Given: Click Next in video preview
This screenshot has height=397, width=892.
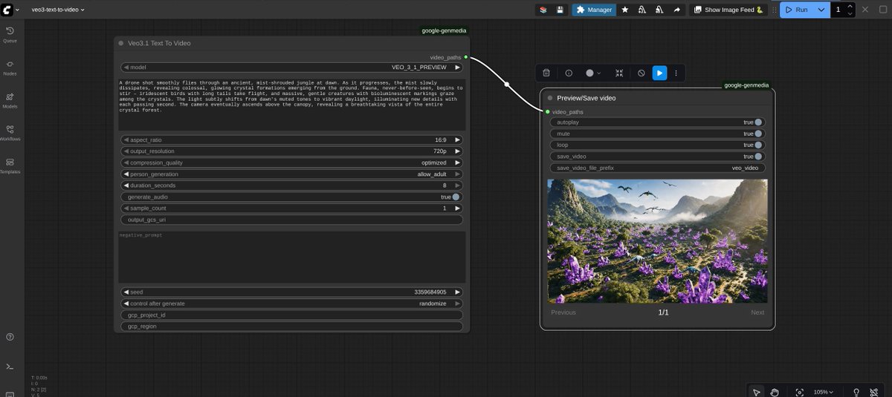Looking at the screenshot, I should (757, 312).
